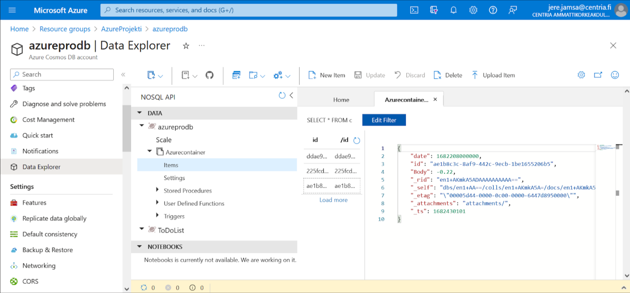The width and height of the screenshot is (630, 293).
Task: Refresh the NOSQL API tree
Action: 282,95
